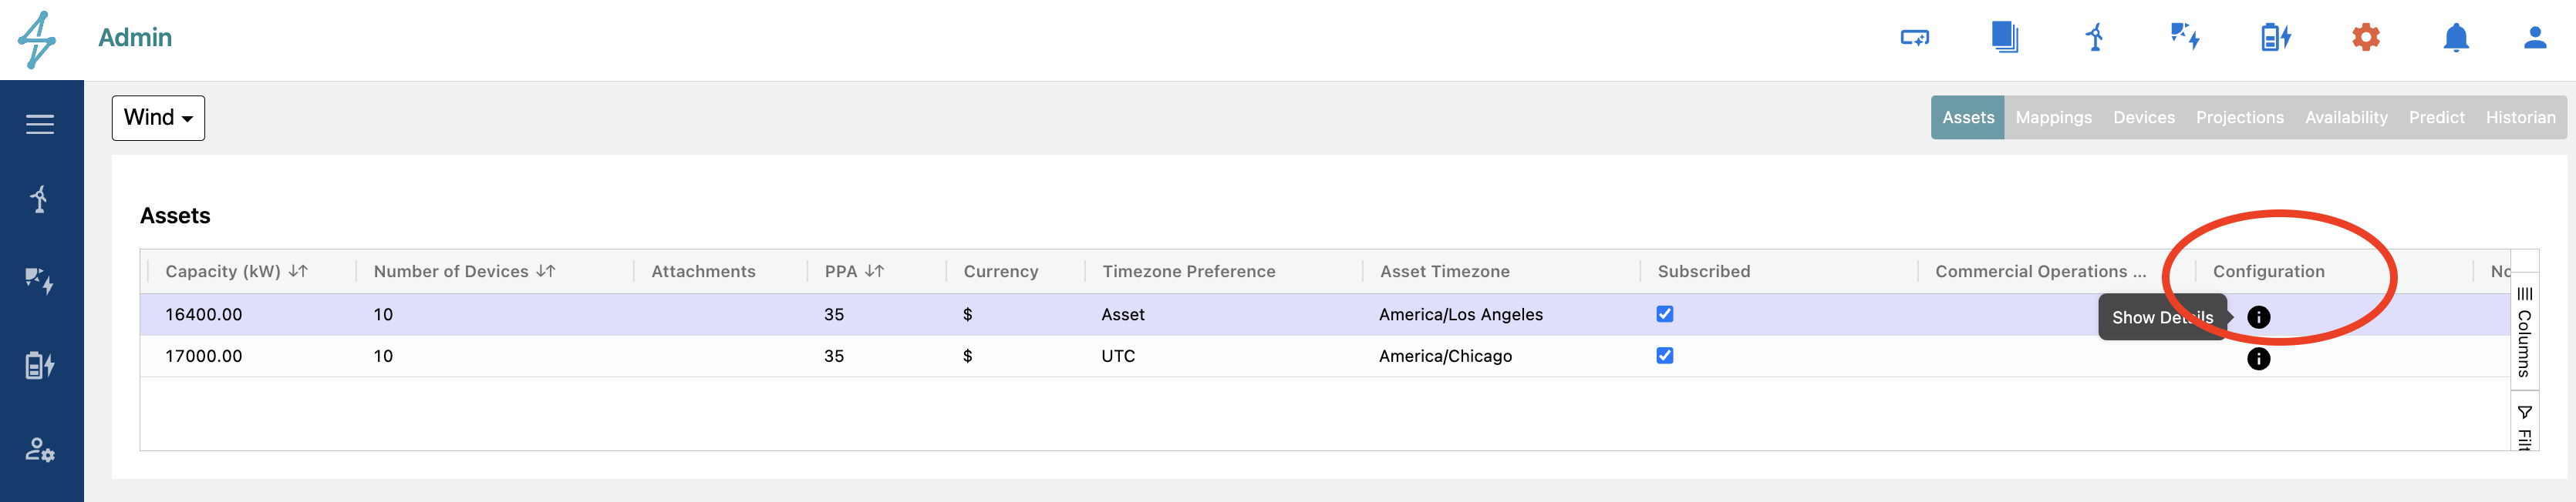Switch to the Historian tab
The height and width of the screenshot is (502, 2576).
tap(2520, 118)
